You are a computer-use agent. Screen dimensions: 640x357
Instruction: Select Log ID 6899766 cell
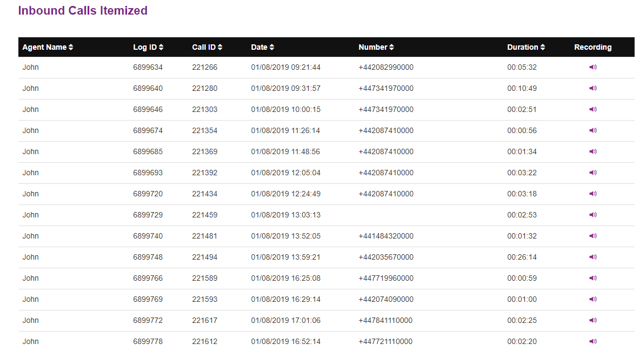(148, 278)
